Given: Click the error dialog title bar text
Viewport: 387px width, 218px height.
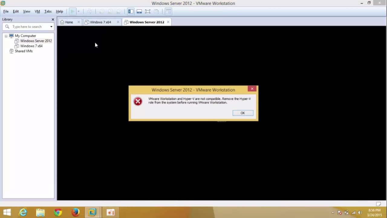Looking at the screenshot, I should click(193, 90).
